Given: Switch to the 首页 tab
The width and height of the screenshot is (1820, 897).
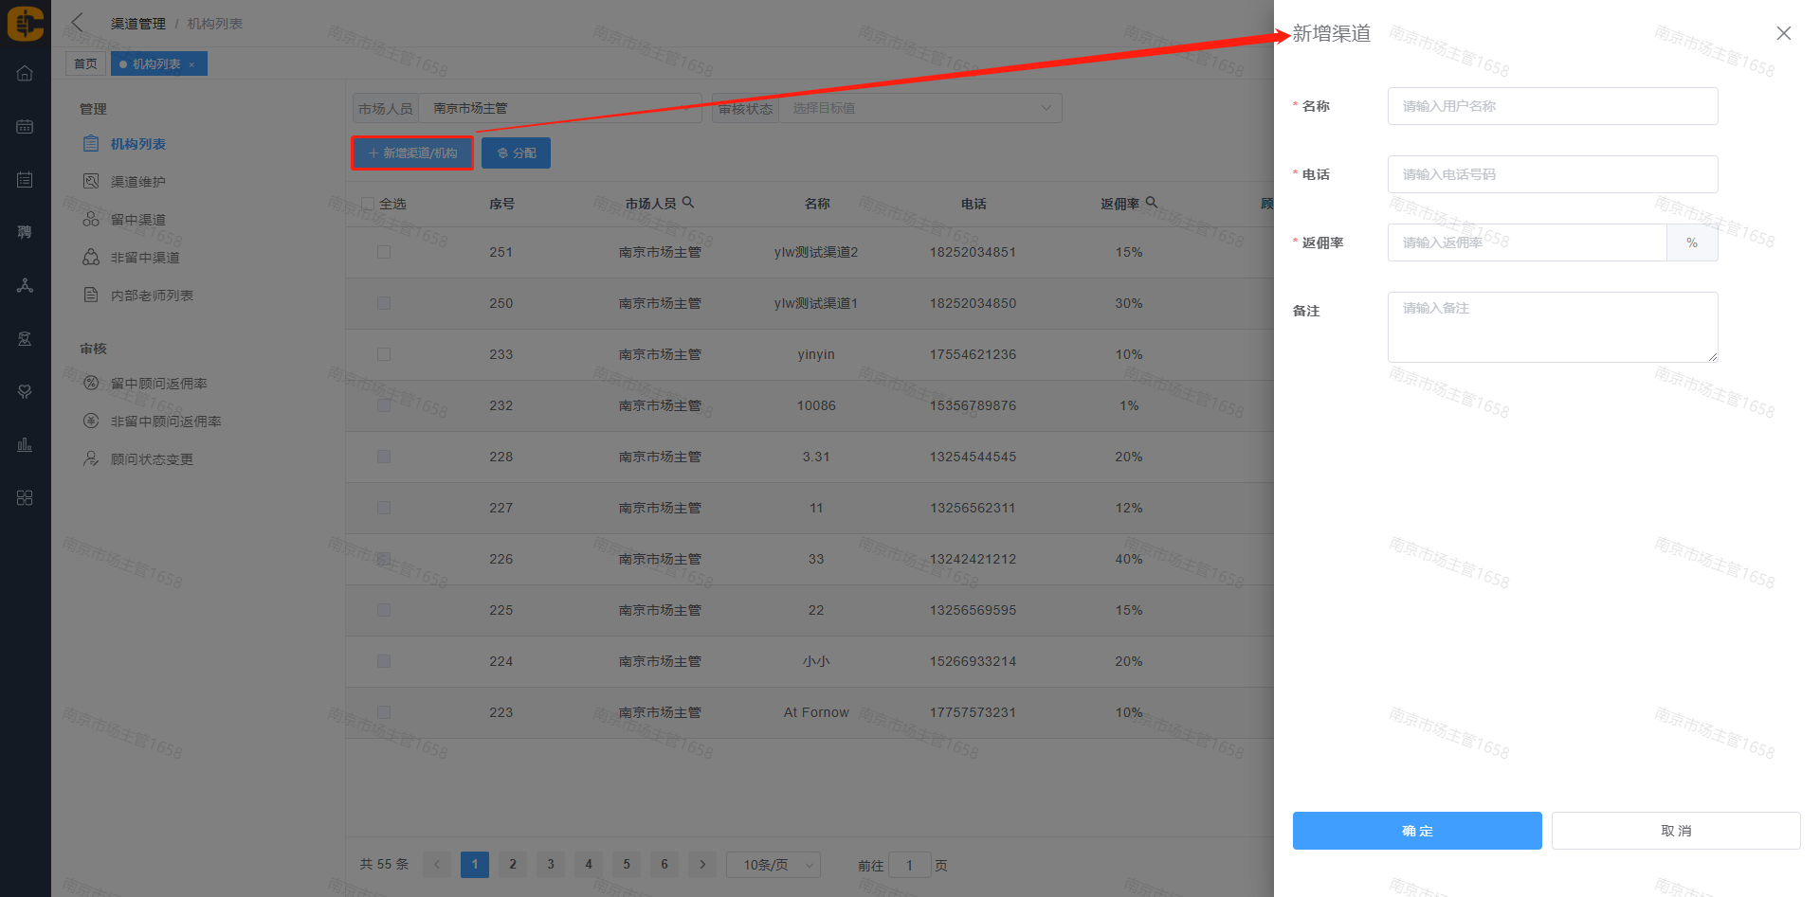Looking at the screenshot, I should pyautogui.click(x=85, y=64).
